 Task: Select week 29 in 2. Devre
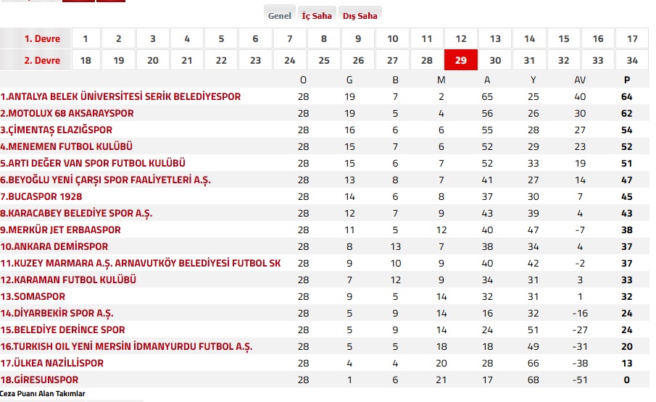click(461, 60)
